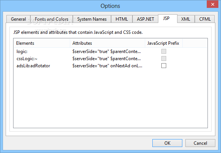Go to the HTML tab
The width and height of the screenshot is (221, 153).
(x=122, y=19)
